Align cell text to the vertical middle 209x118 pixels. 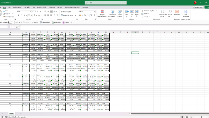click(x=48, y=12)
